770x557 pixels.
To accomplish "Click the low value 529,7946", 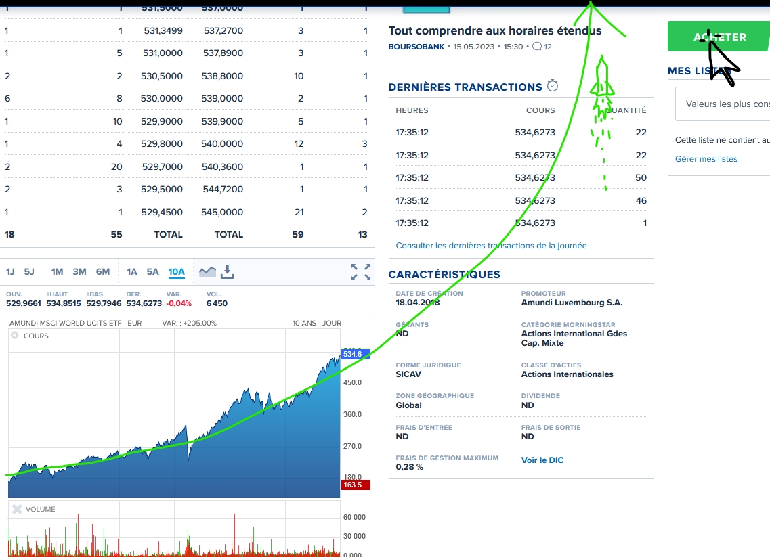I will coord(104,303).
